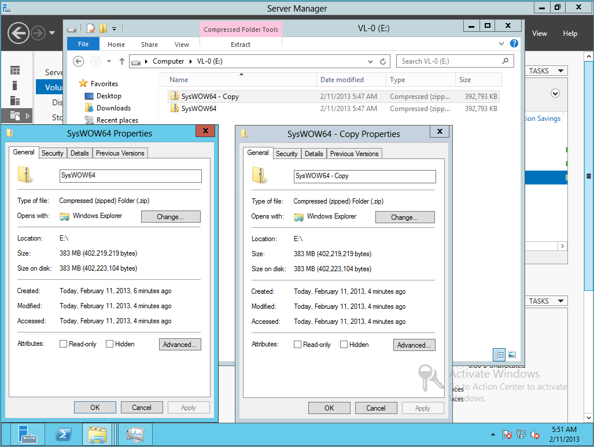The height and width of the screenshot is (447, 594).
Task: Switch Explorer to large icons view
Action: coord(512,354)
